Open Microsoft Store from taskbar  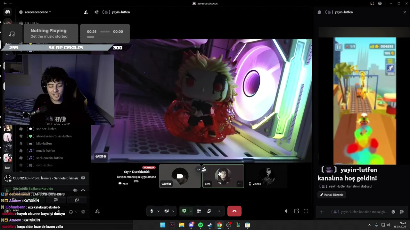[x=247, y=225]
